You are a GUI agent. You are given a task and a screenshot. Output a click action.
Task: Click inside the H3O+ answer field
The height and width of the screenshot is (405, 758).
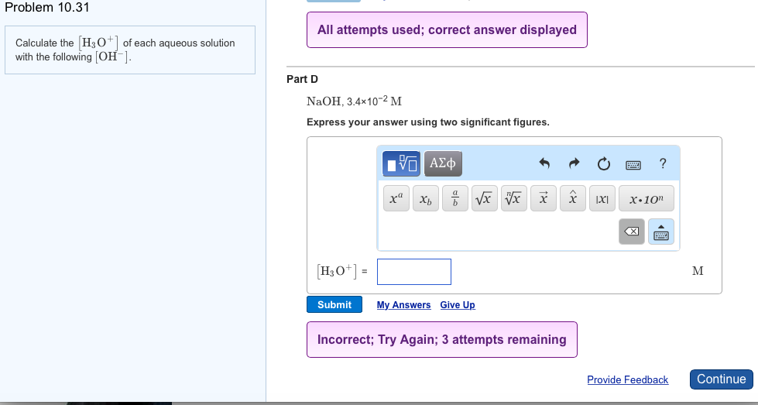pyautogui.click(x=414, y=272)
